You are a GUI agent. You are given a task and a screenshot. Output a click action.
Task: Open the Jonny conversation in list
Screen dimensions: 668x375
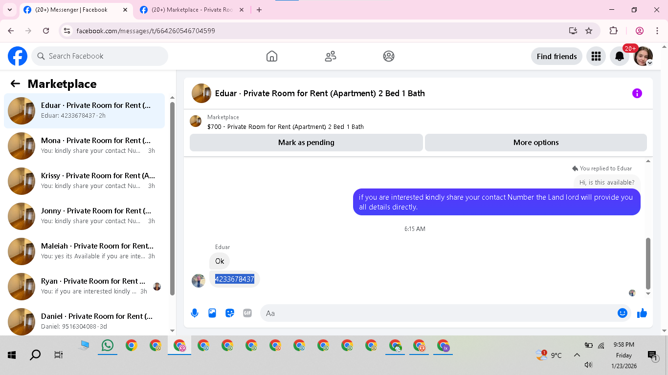[85, 216]
